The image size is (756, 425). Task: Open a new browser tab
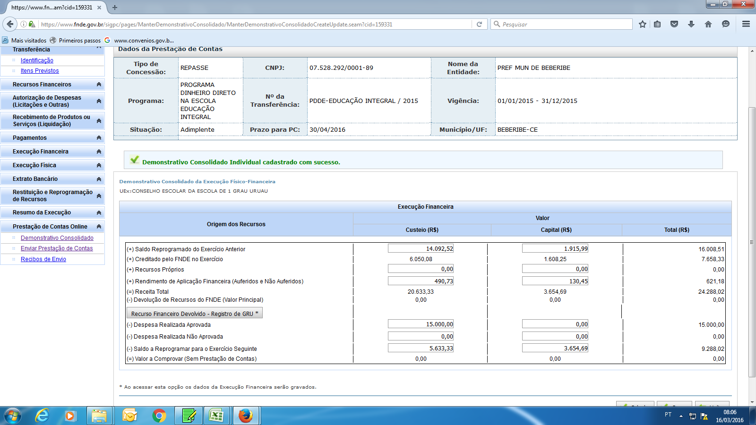tap(115, 8)
